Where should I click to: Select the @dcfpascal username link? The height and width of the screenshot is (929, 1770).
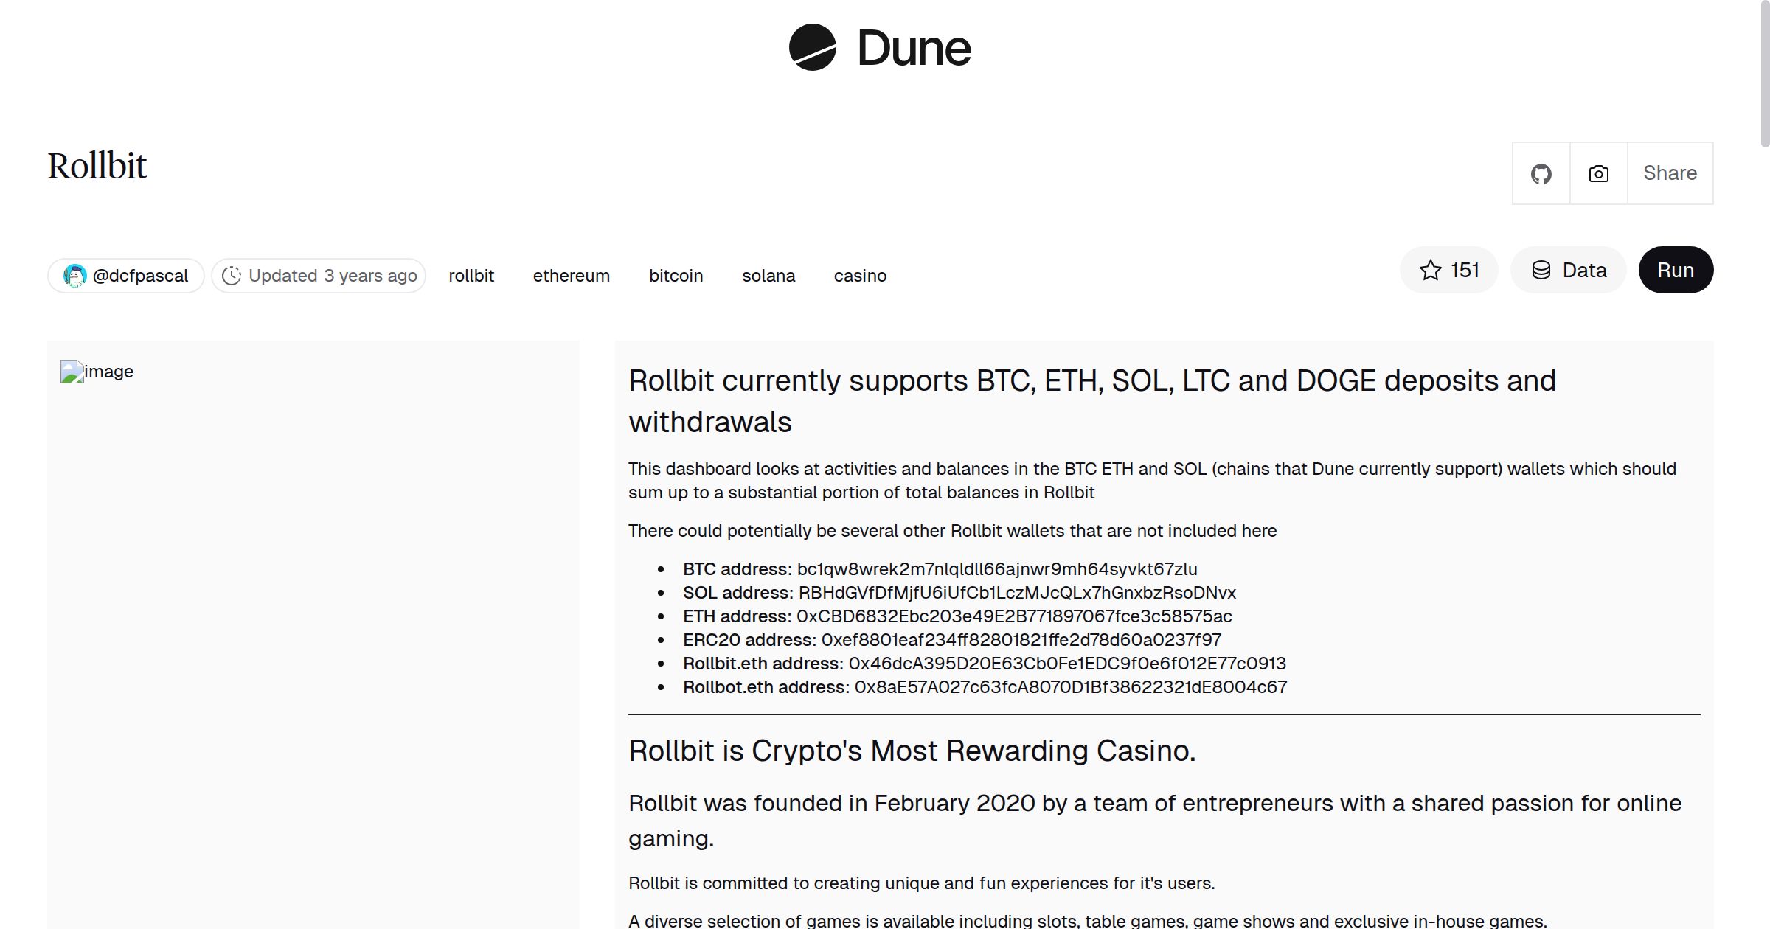[x=140, y=275]
